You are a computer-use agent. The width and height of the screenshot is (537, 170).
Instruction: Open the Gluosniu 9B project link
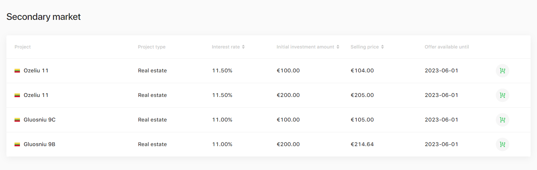point(40,144)
